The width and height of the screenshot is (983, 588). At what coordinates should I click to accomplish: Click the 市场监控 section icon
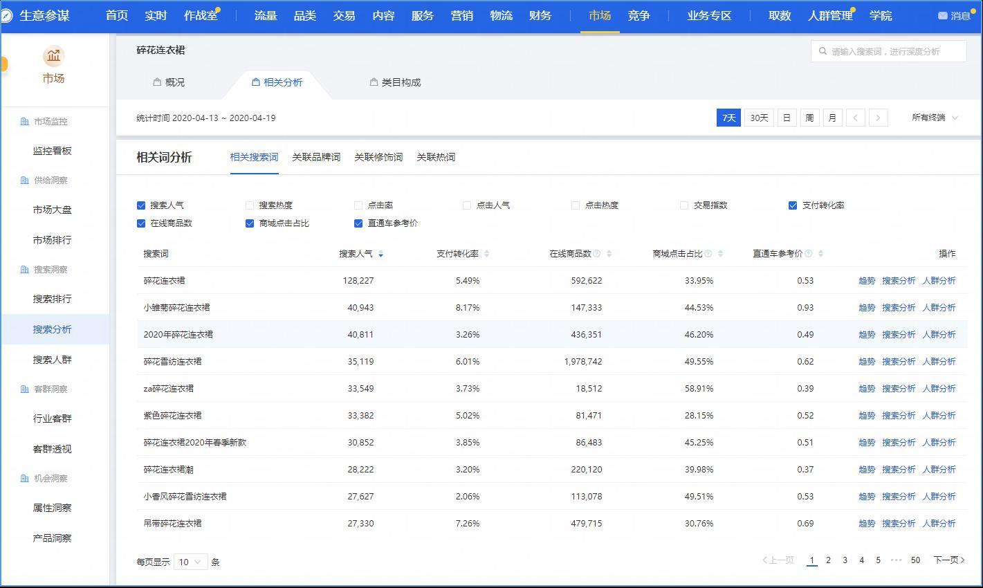tap(25, 121)
